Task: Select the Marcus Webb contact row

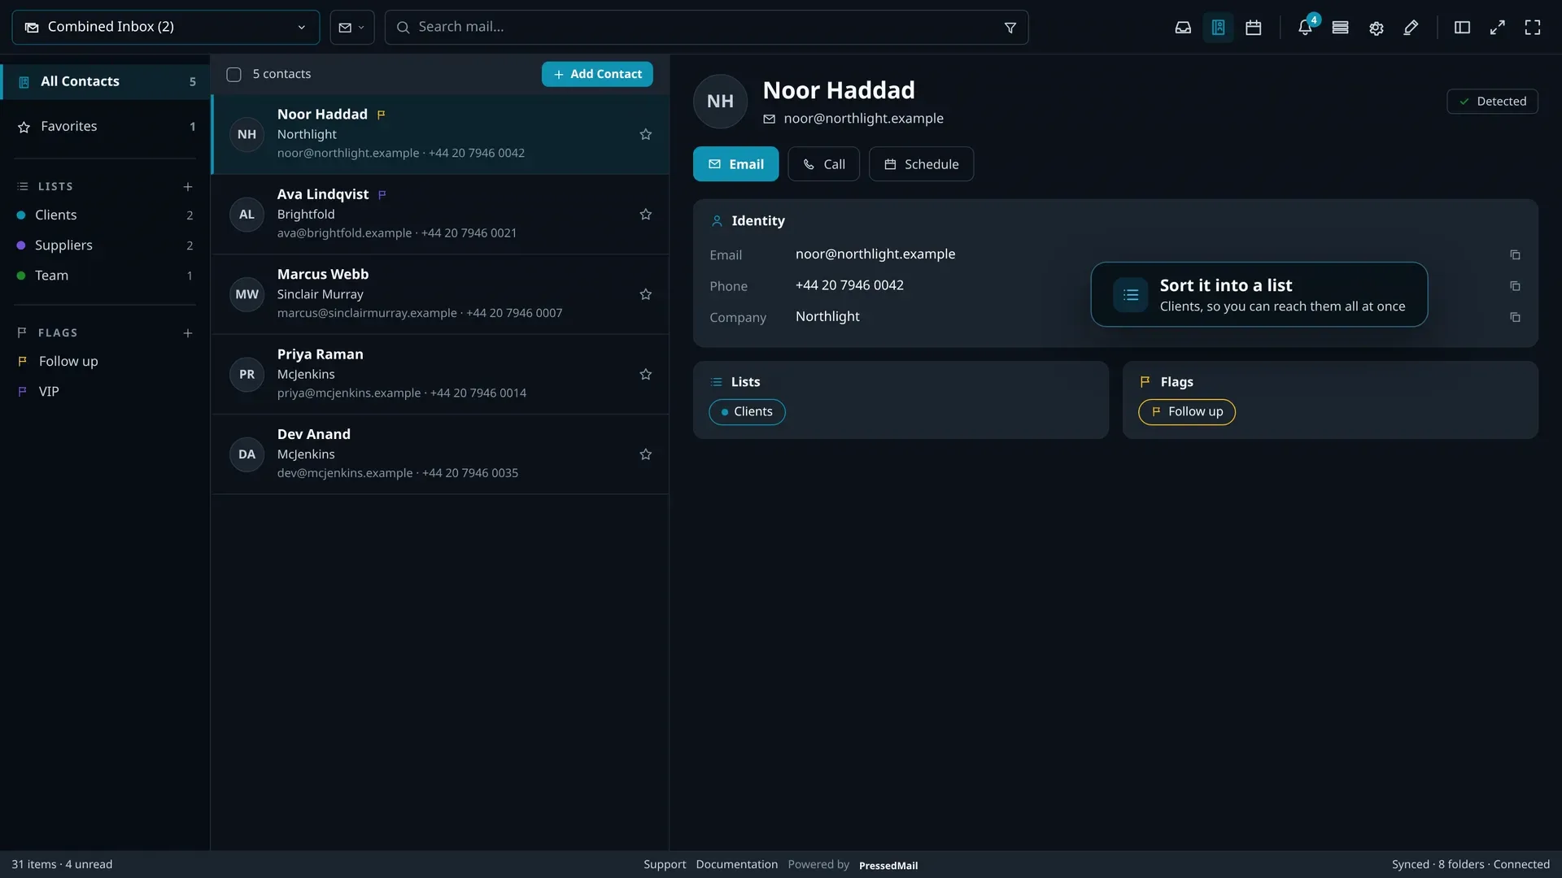Action: pyautogui.click(x=440, y=294)
